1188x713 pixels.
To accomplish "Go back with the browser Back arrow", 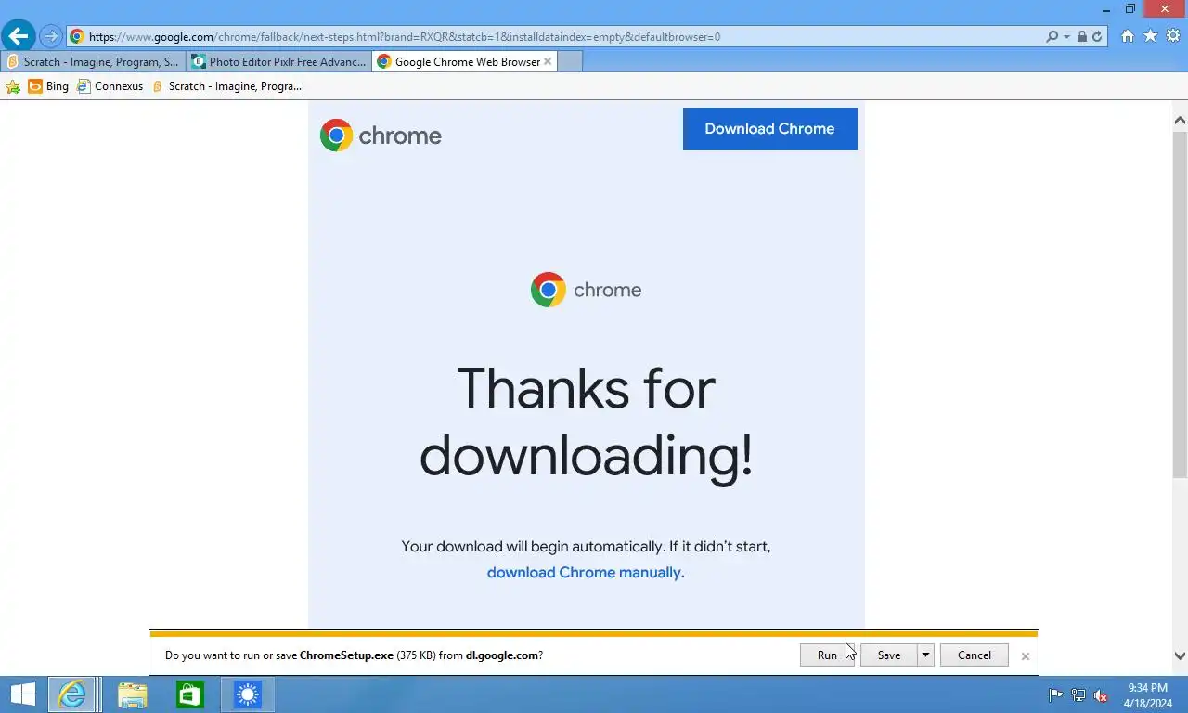I will 18,36.
